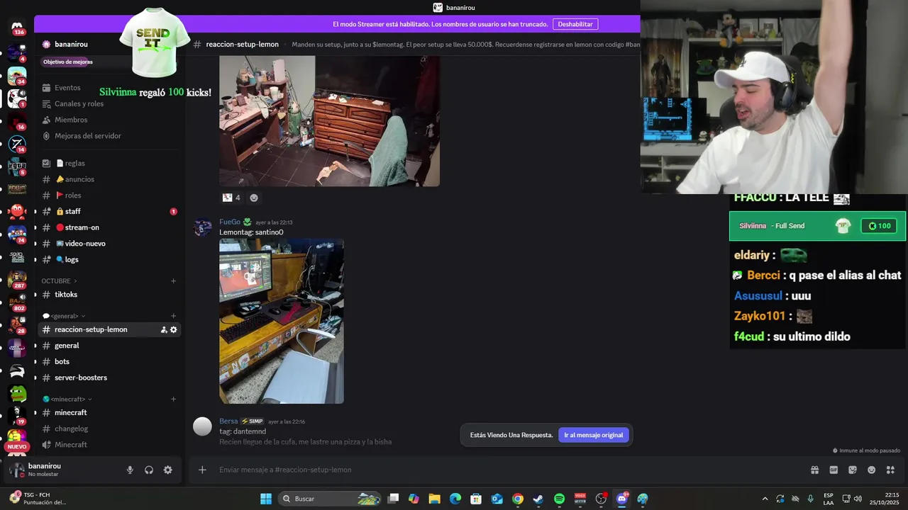Open server icon with 802 badge

coord(17,301)
